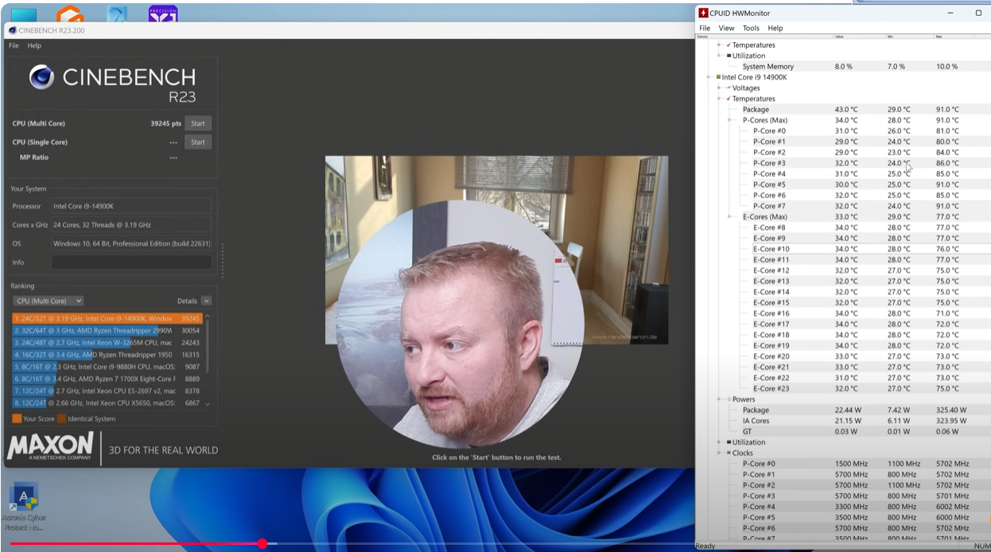This screenshot has width=991, height=552.
Task: Click the orange desktop app icon at top
Action: click(x=70, y=14)
